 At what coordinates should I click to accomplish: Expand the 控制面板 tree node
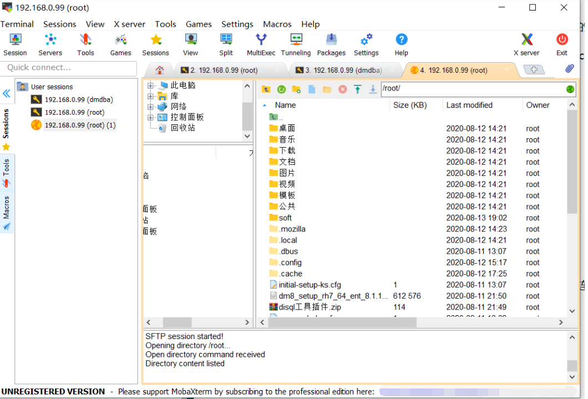(x=150, y=117)
